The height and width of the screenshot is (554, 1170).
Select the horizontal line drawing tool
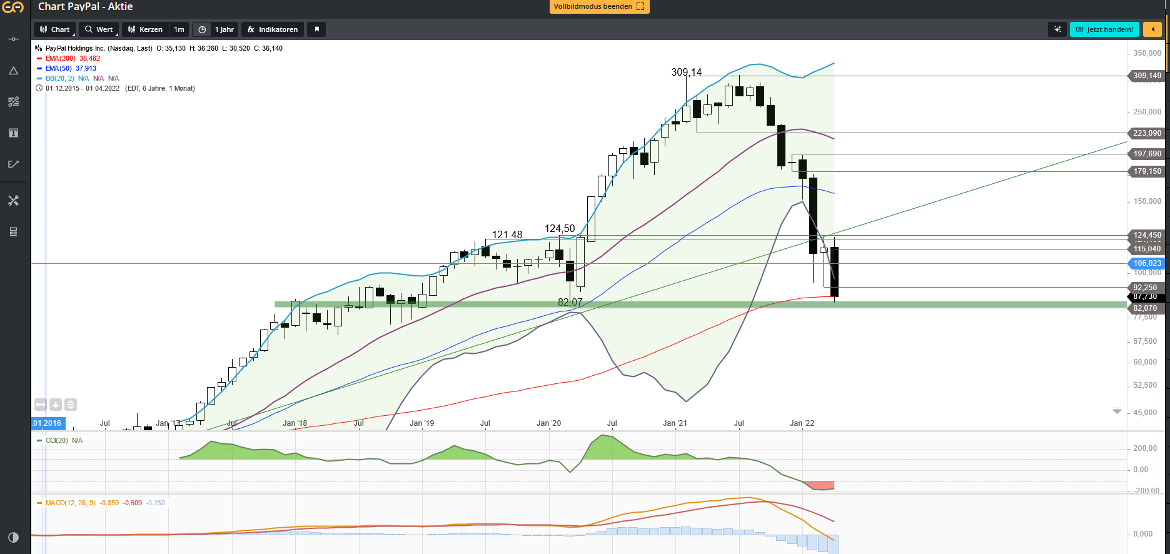tap(13, 39)
